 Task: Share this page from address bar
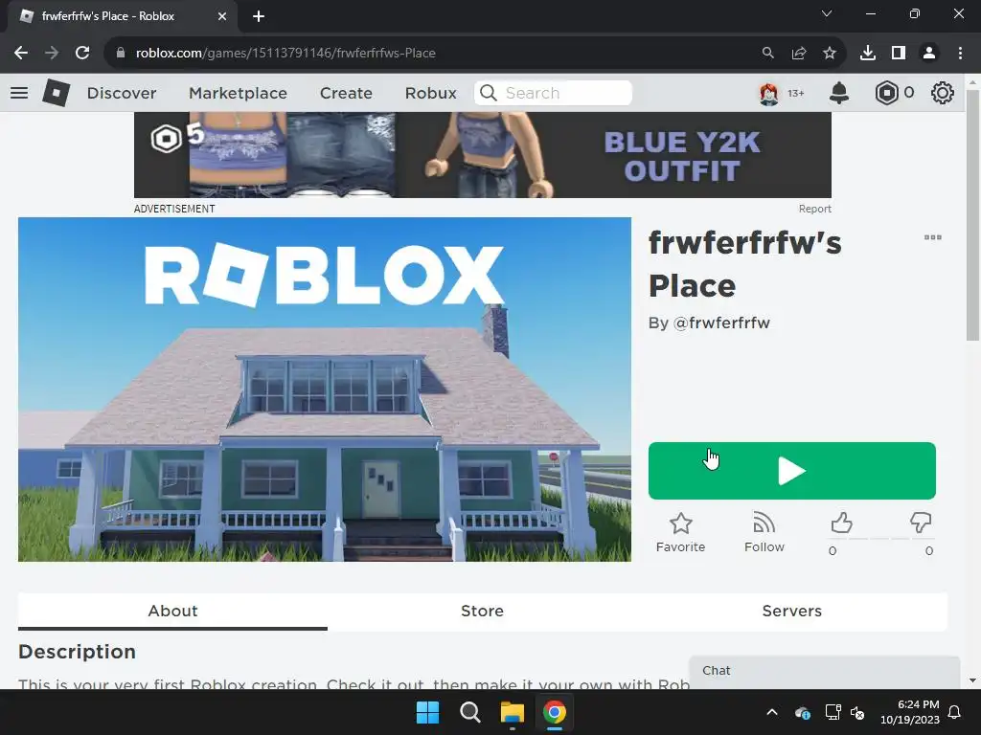coord(799,54)
